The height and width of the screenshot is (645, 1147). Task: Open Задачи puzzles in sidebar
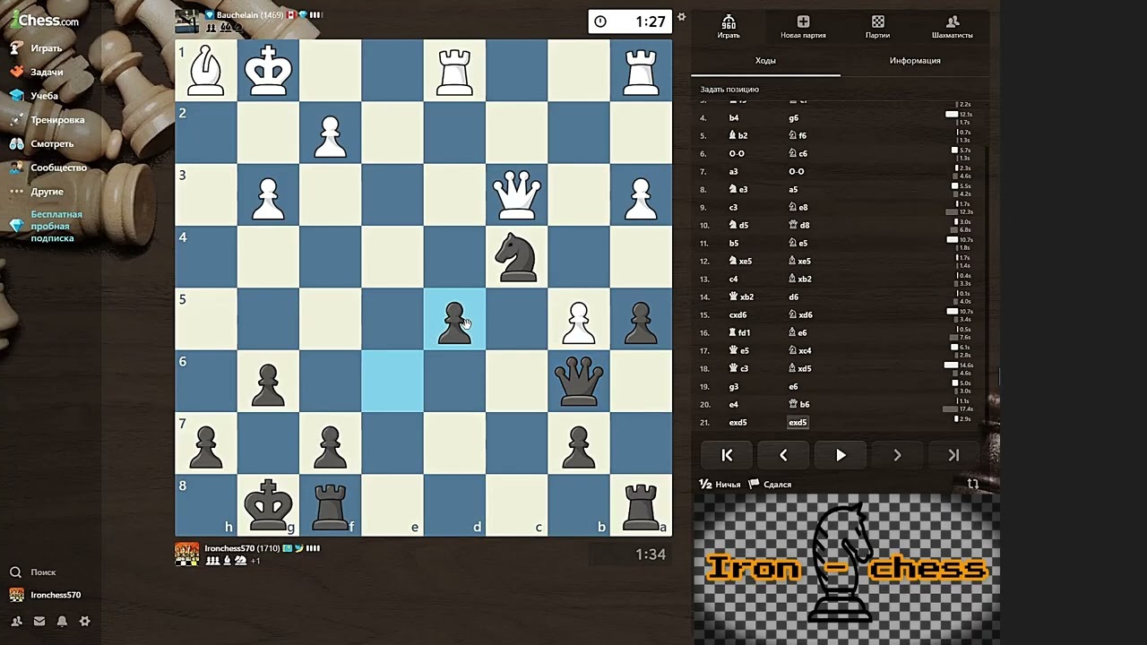coord(36,72)
